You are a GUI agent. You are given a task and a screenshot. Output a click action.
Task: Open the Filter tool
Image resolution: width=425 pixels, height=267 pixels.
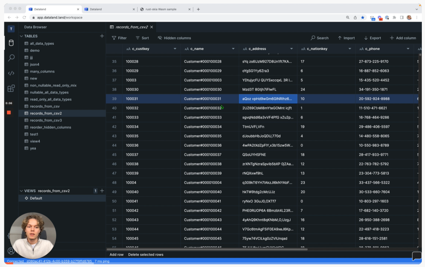point(119,38)
